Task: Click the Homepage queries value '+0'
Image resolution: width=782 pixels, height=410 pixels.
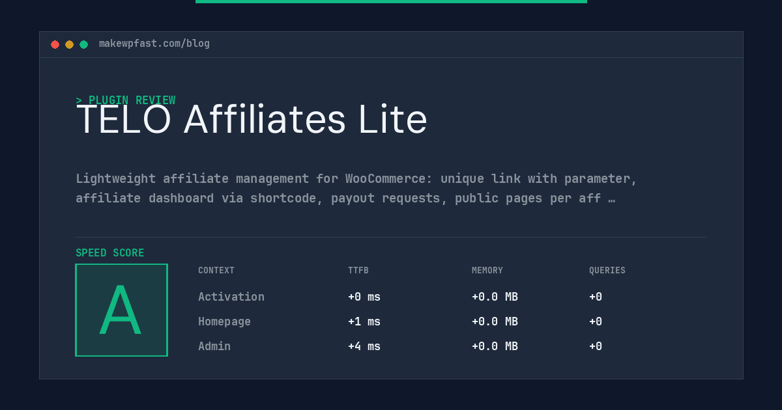Action: pyautogui.click(x=596, y=321)
